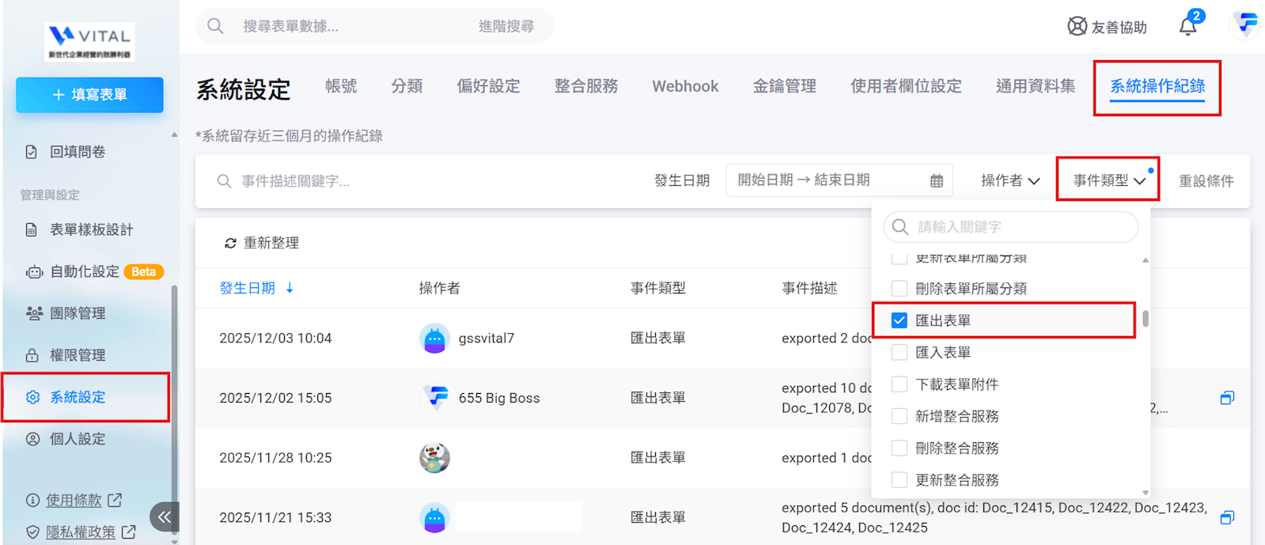1265x545 pixels.
Task: Click the 重新整理 refresh icon
Action: point(230,244)
